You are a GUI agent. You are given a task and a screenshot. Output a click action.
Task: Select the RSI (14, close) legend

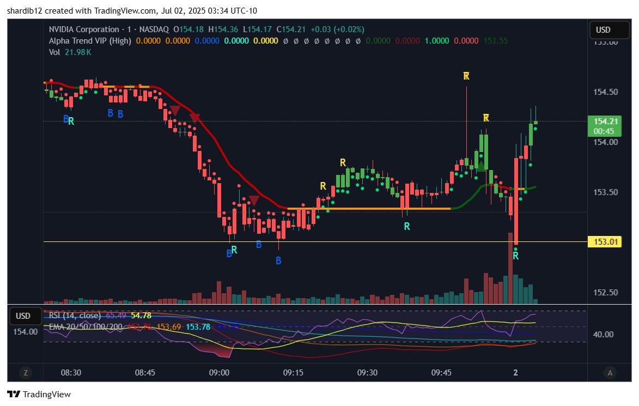[x=75, y=316]
